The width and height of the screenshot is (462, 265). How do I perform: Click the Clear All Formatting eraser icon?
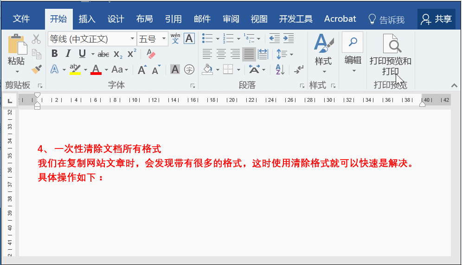[x=151, y=54]
